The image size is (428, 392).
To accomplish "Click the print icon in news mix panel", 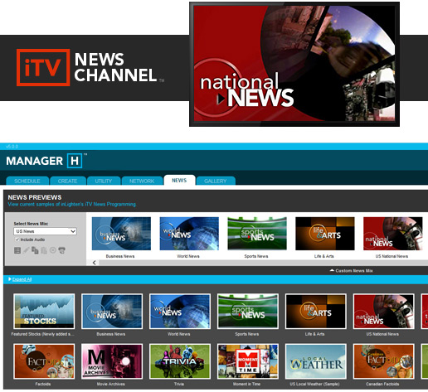I will [x=62, y=250].
